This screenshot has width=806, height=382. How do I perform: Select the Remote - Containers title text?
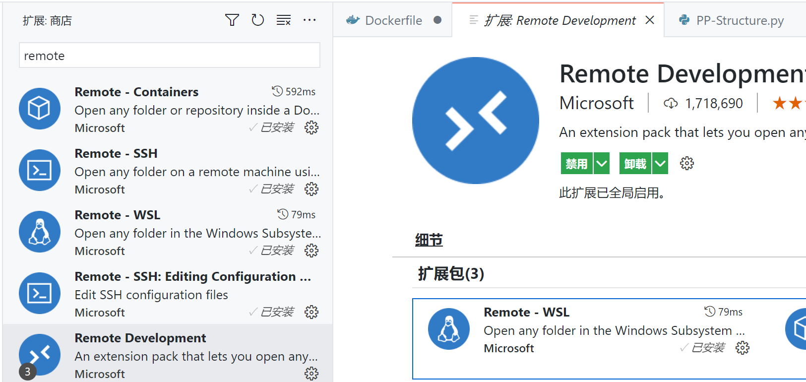(x=136, y=92)
